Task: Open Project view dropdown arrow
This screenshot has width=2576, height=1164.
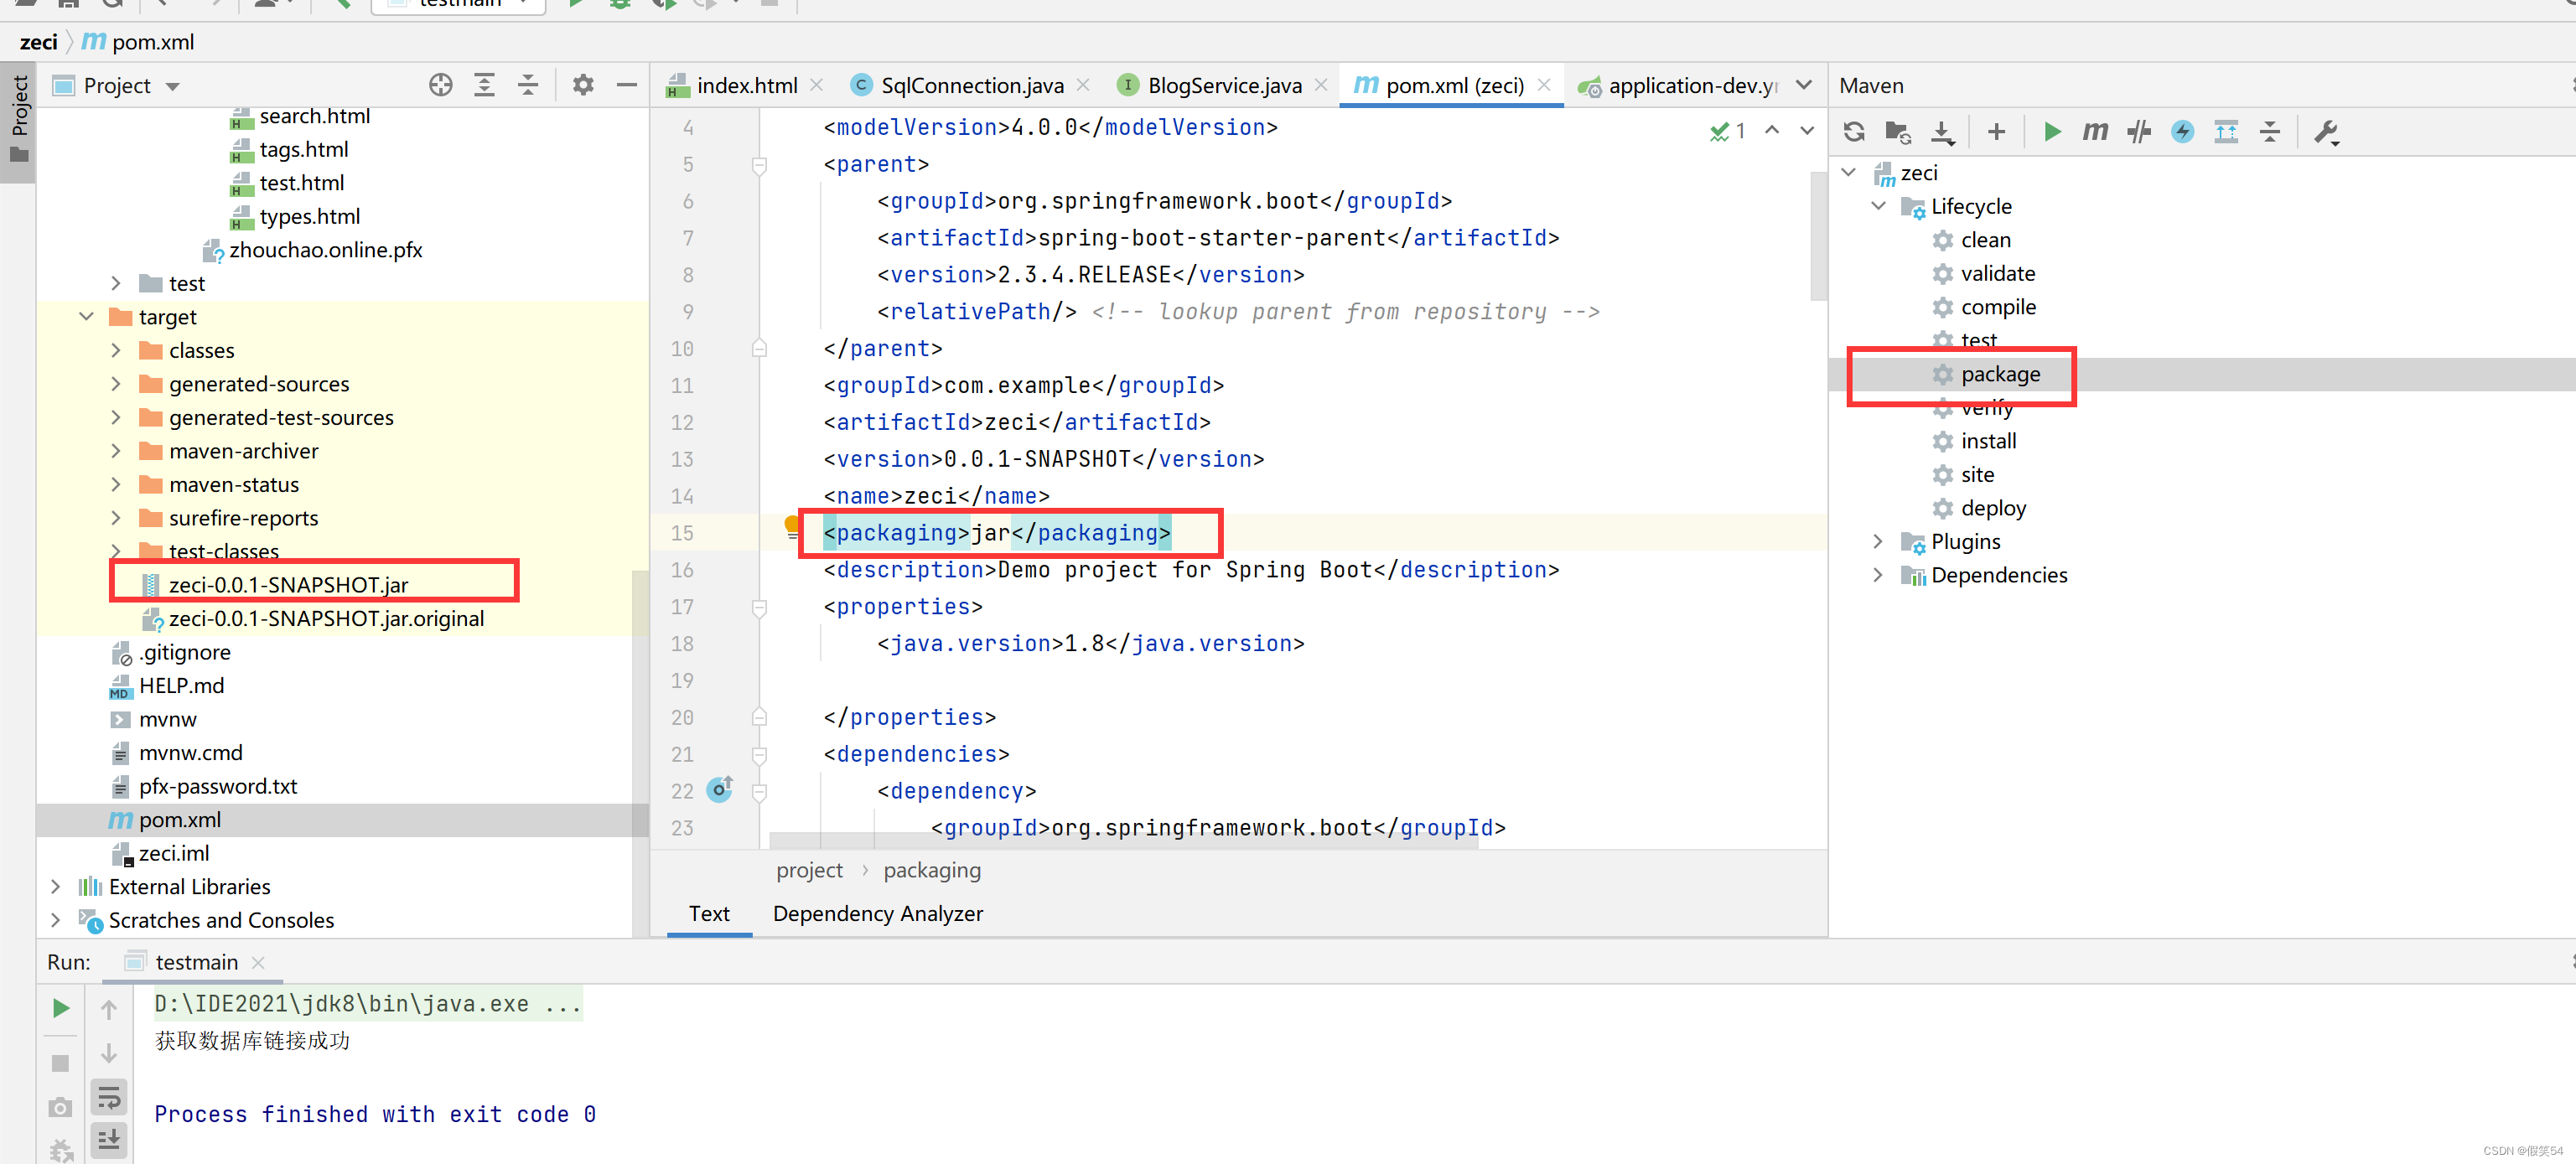Action: coord(173,87)
